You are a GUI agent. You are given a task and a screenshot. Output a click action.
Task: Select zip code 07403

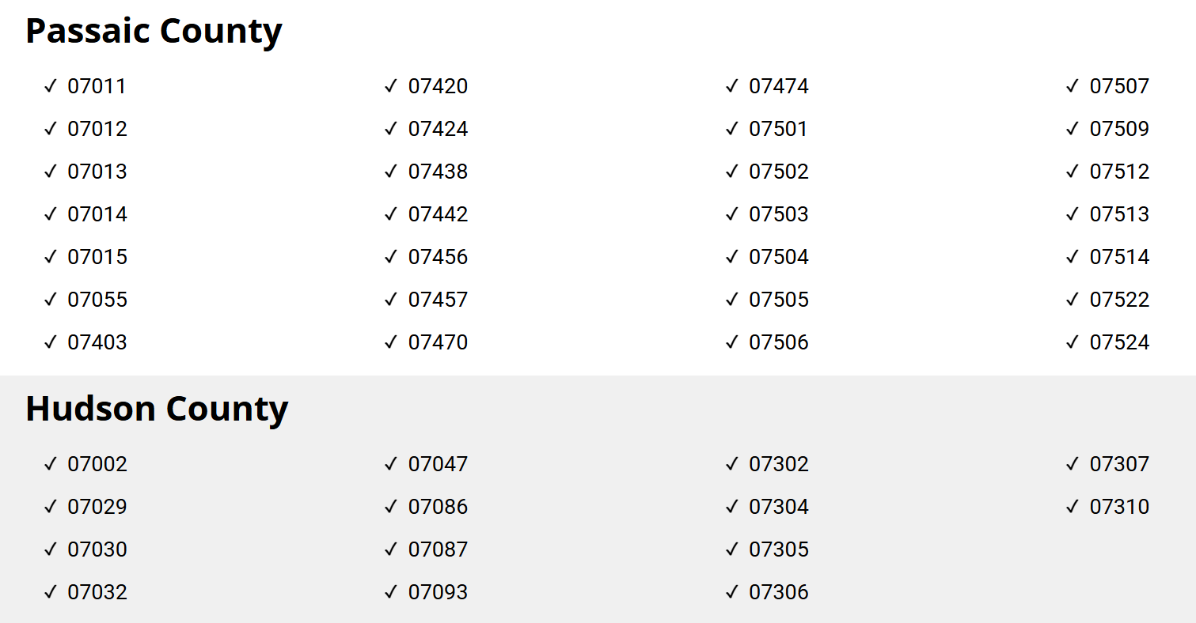click(97, 342)
